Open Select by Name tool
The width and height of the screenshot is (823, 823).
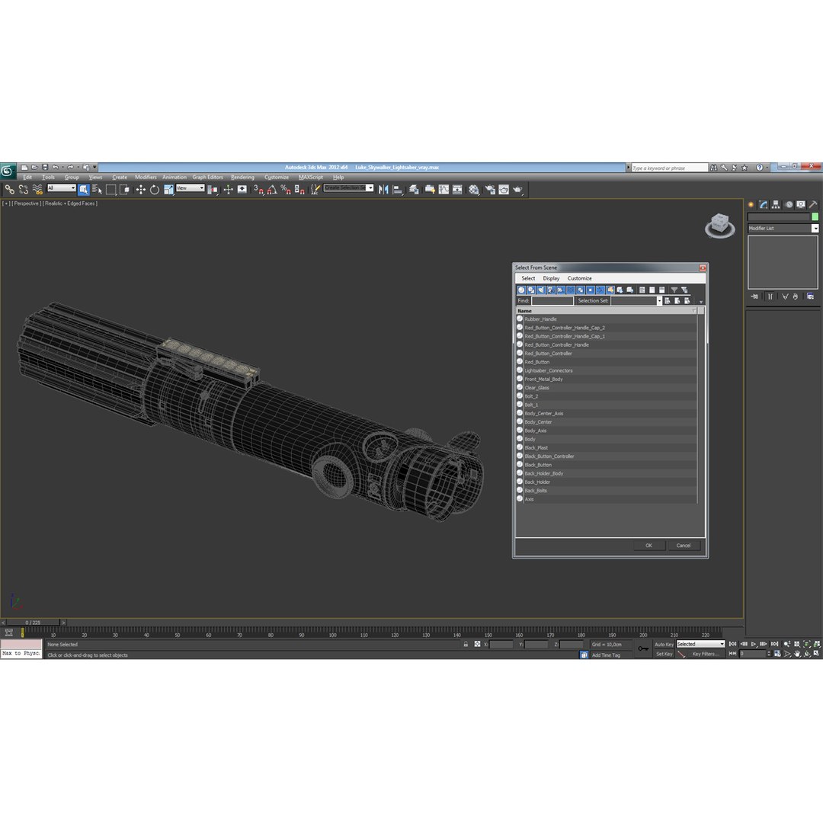97,190
